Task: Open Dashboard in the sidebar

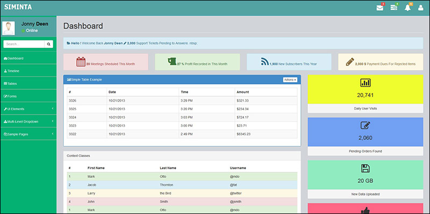Action: click(x=28, y=58)
